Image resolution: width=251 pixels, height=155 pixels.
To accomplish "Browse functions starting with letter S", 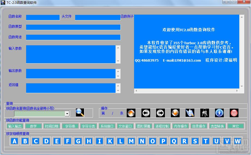I will click(x=195, y=141).
